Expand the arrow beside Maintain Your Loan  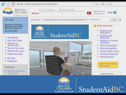6,51
